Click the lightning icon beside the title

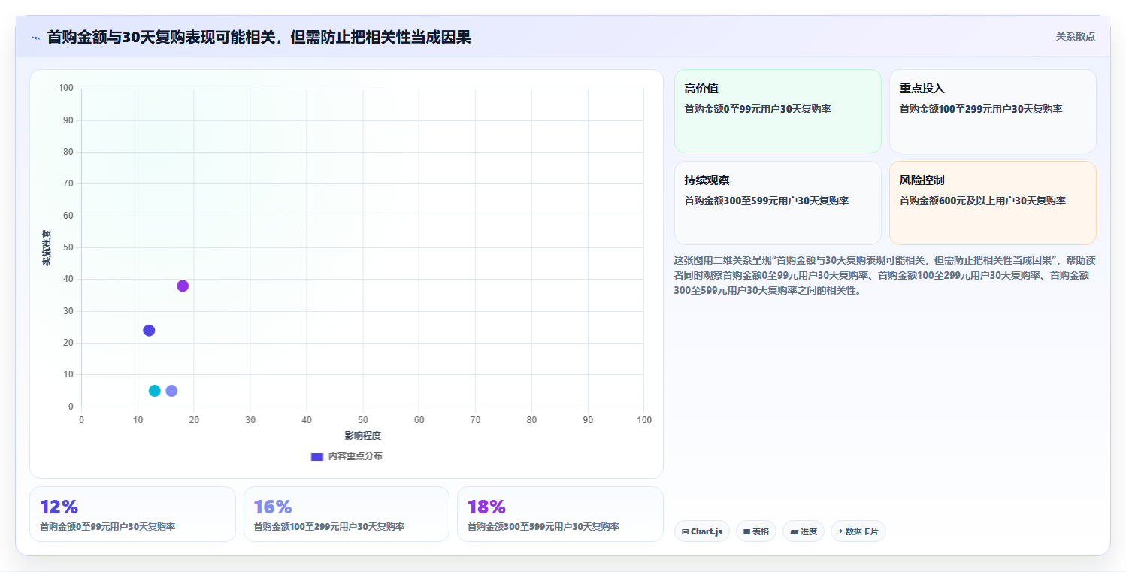[35, 38]
